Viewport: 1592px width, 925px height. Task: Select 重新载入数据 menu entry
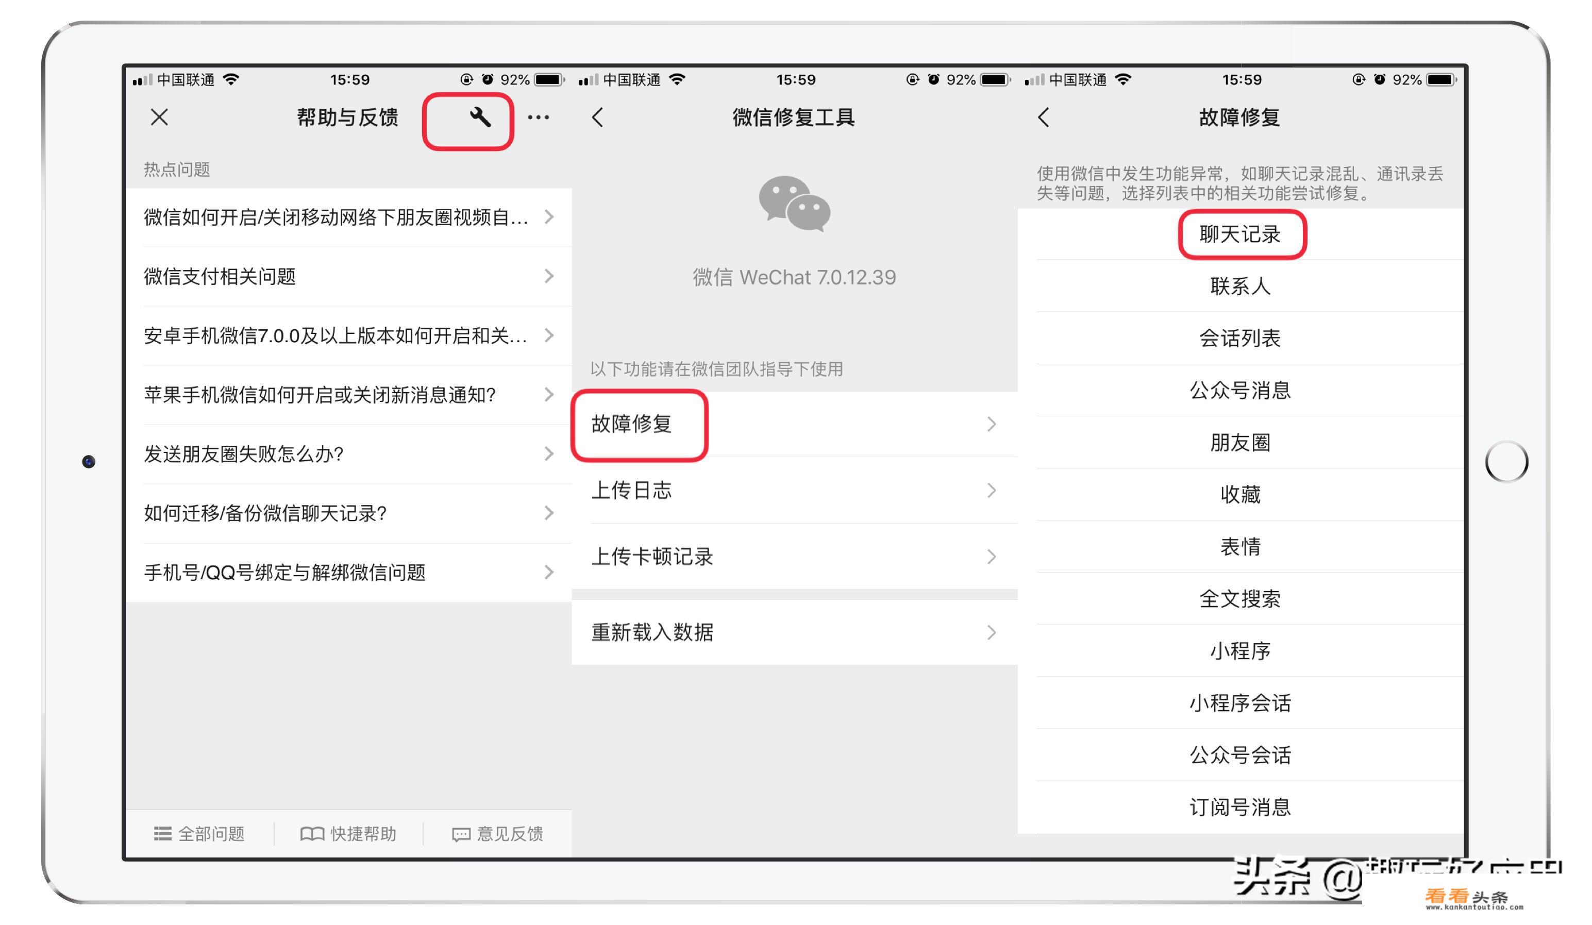[795, 632]
